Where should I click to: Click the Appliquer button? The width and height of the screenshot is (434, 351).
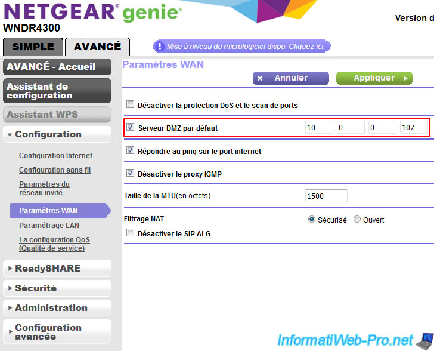tap(374, 78)
